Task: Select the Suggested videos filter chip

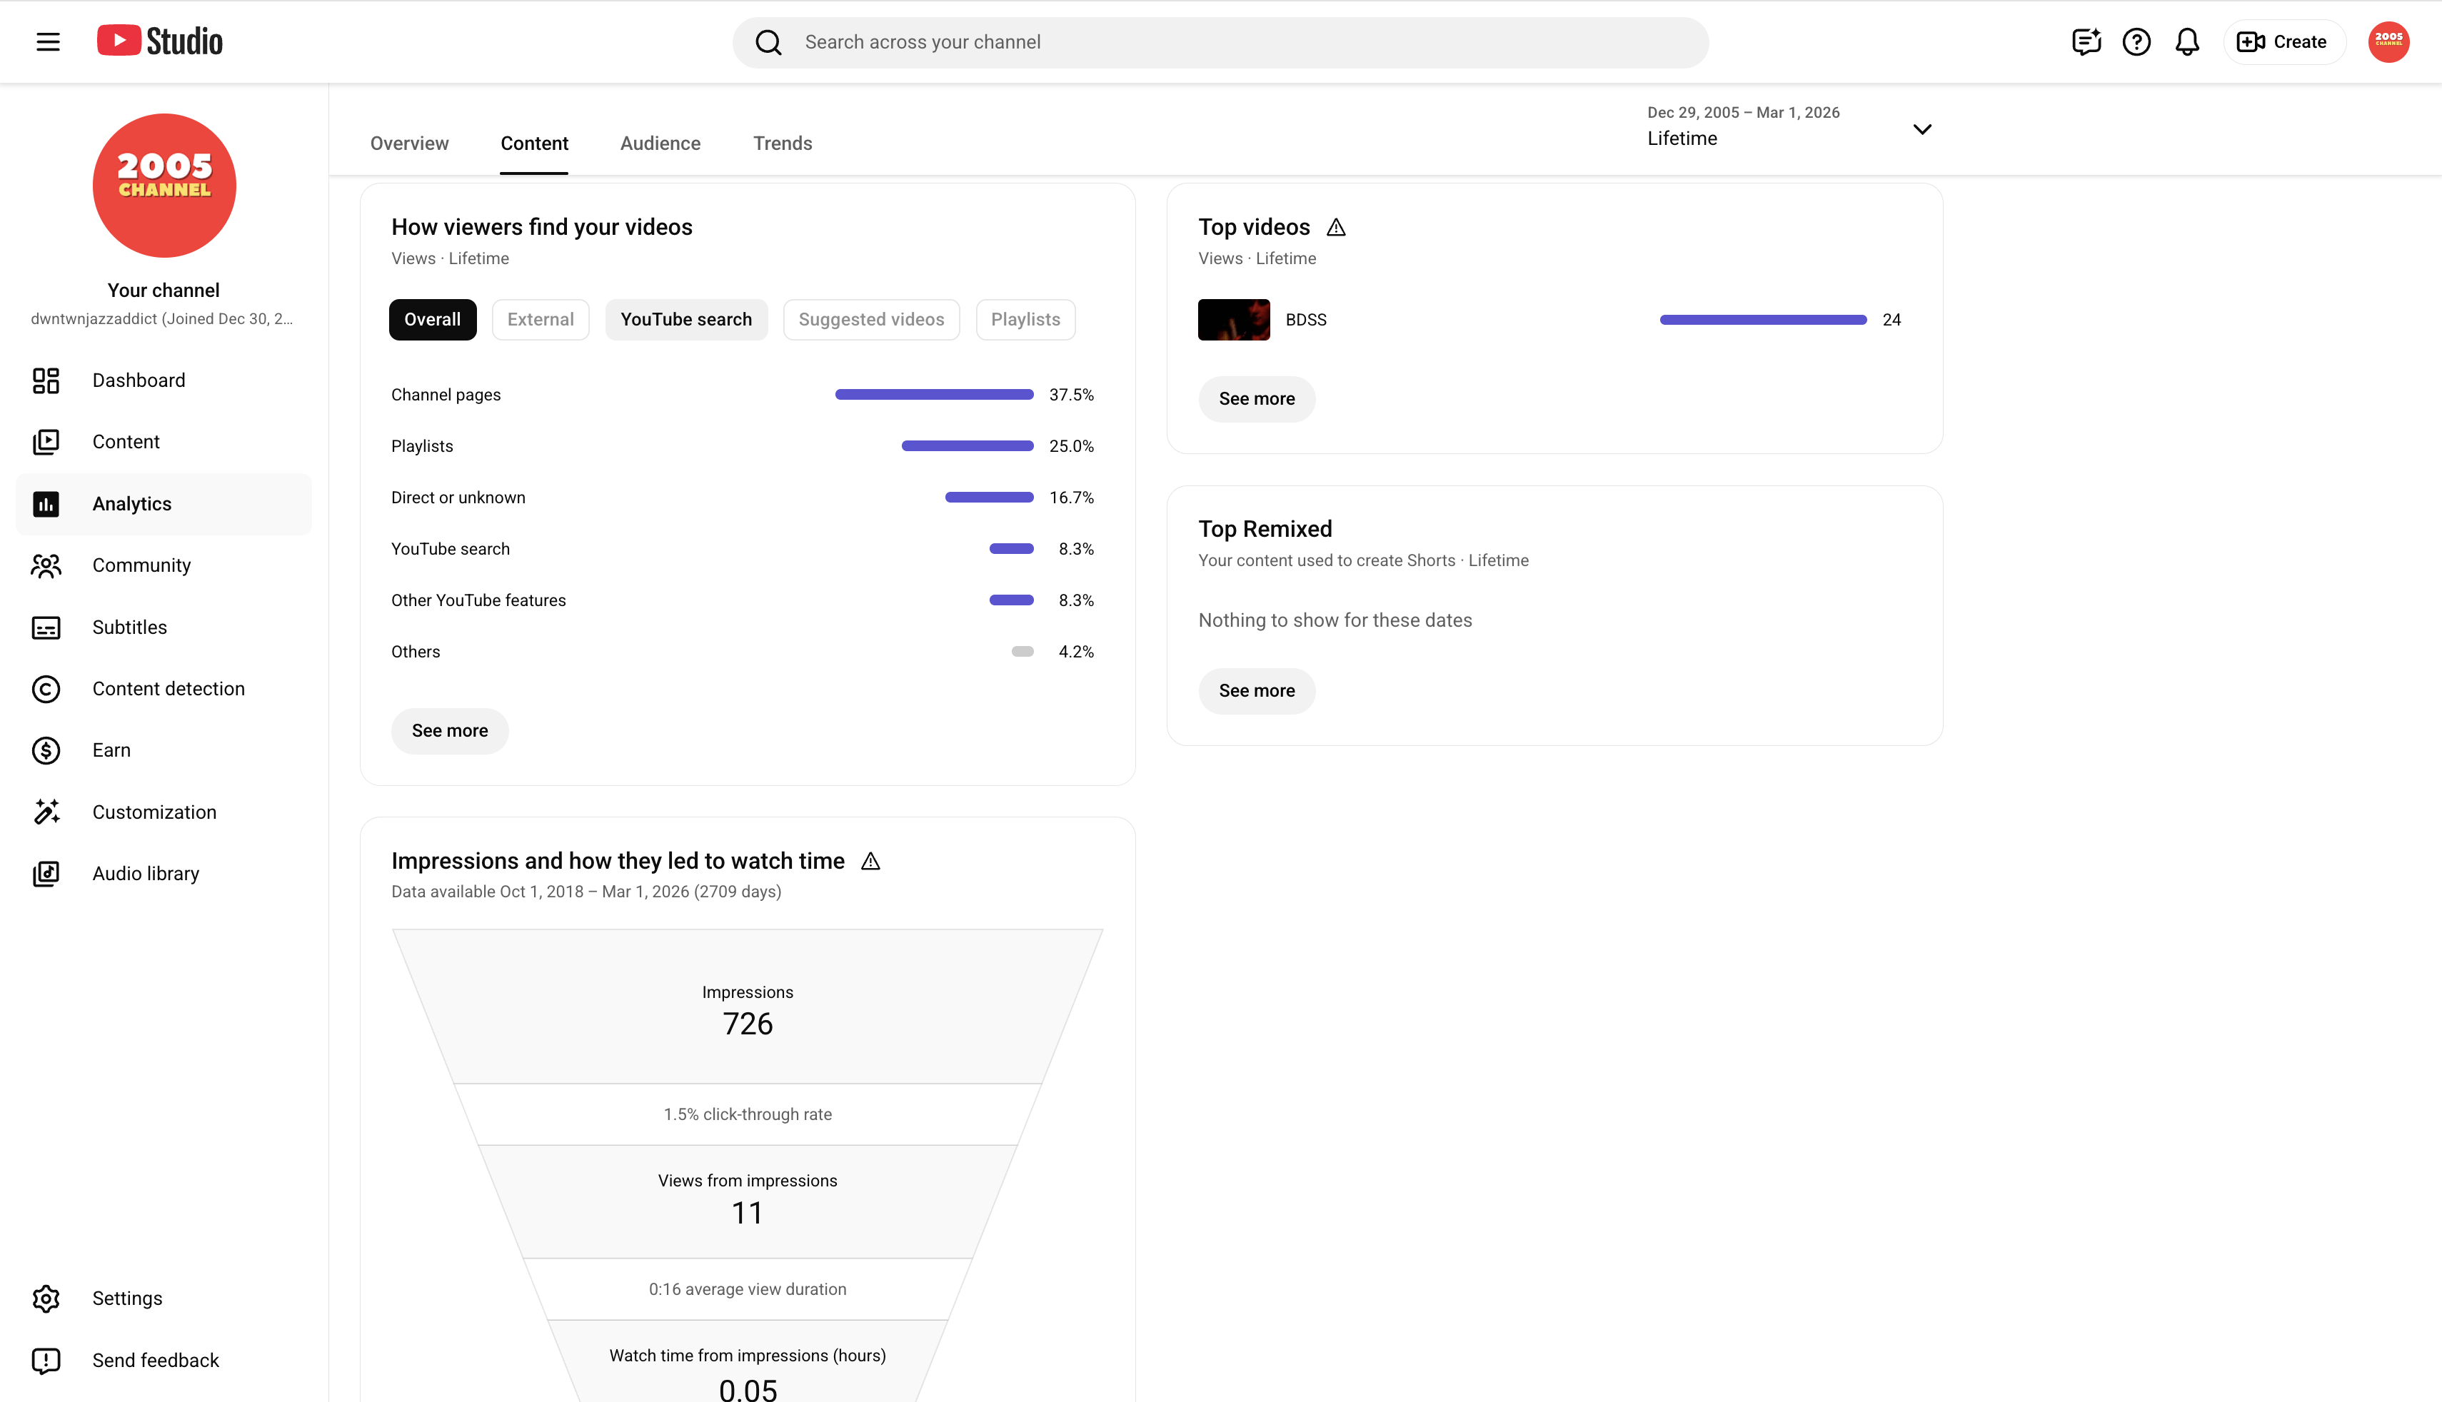Action: tap(870, 318)
